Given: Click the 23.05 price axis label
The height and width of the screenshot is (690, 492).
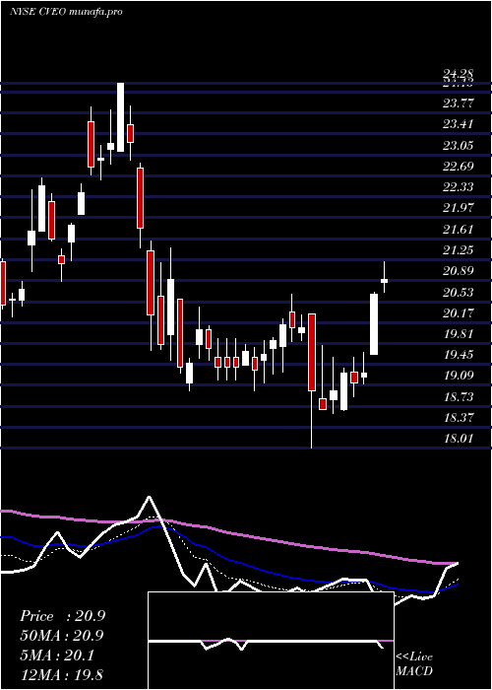Looking at the screenshot, I should point(459,145).
